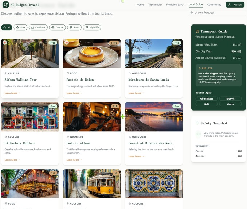The height and width of the screenshot is (209, 247).
Task: Click the music note icon by Nightlife label on Fado card
Action: click(68, 137)
